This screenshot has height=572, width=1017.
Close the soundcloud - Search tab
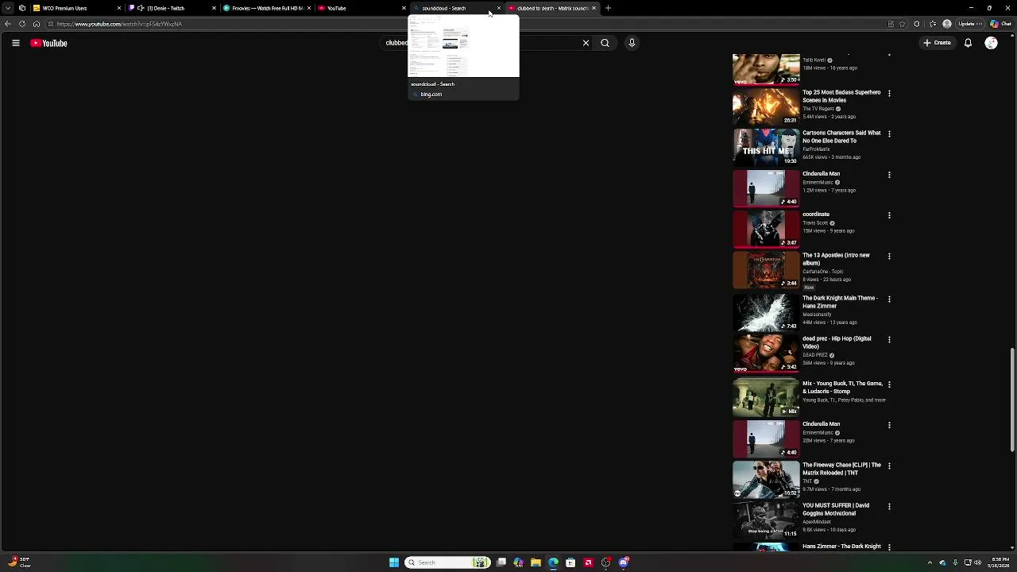(499, 8)
